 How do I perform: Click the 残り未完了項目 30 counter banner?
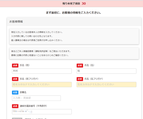(x=71, y=4)
